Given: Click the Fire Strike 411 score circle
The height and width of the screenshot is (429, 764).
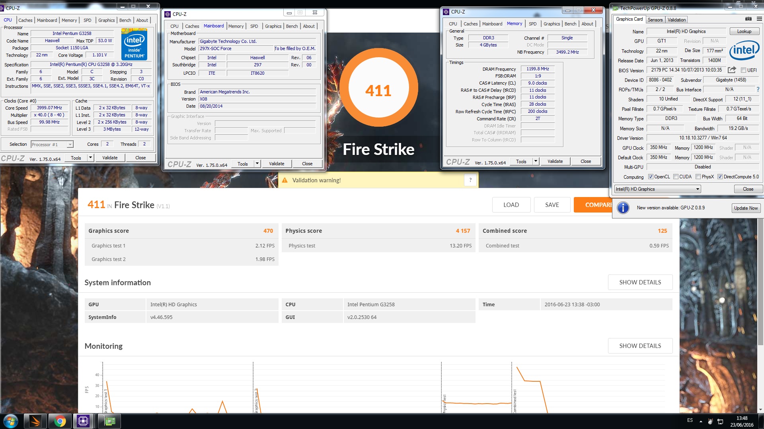Looking at the screenshot, I should pos(378,88).
